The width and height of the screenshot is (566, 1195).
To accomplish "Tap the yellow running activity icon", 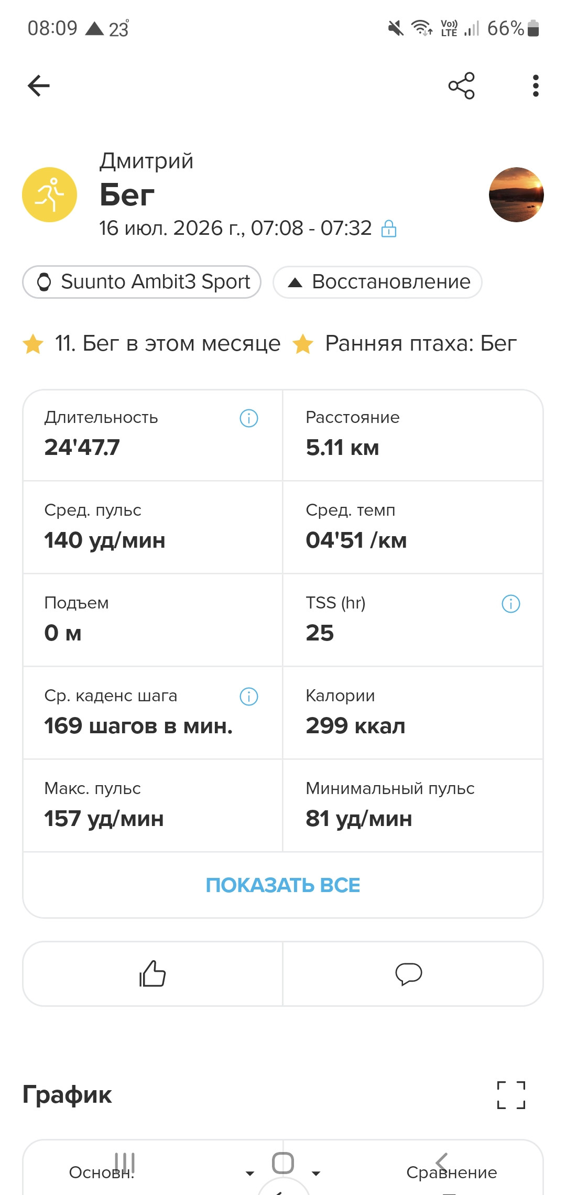I will [x=50, y=195].
